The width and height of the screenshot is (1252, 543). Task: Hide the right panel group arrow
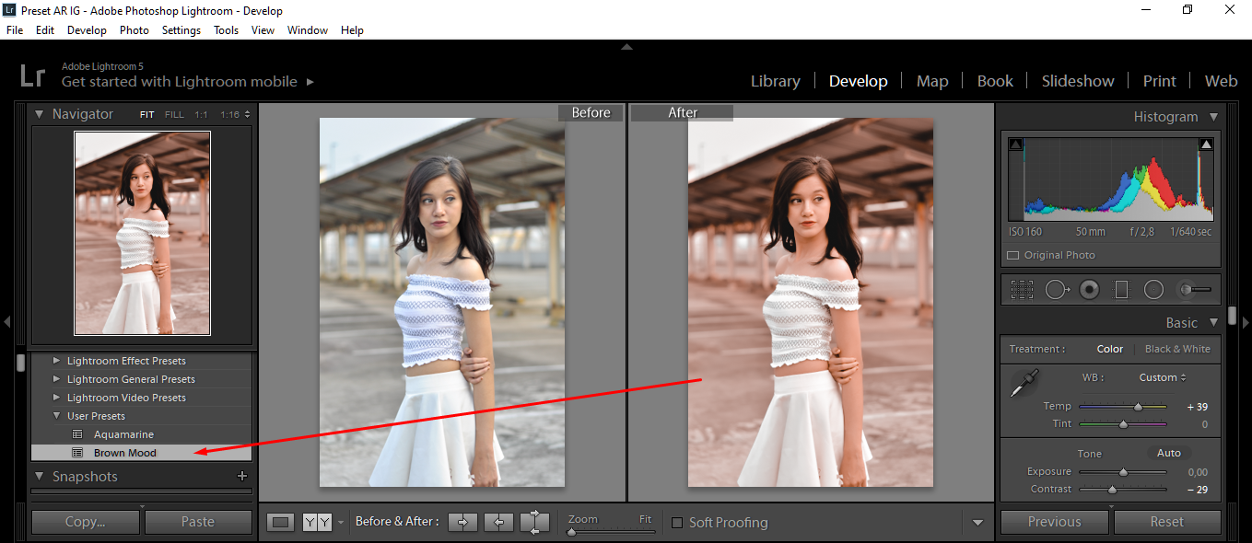pos(1246,322)
